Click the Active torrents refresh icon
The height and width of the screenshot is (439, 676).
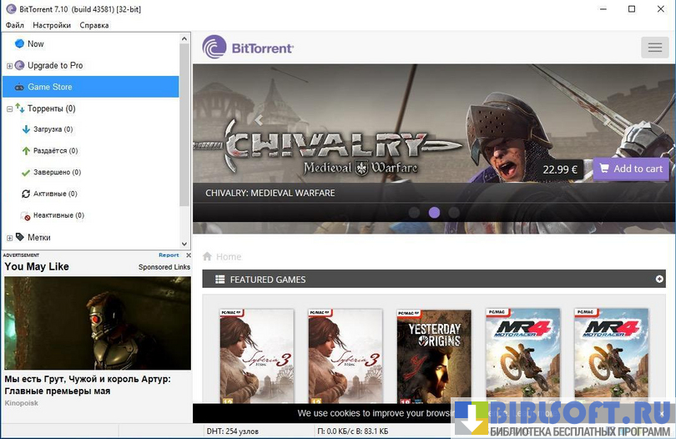26,194
